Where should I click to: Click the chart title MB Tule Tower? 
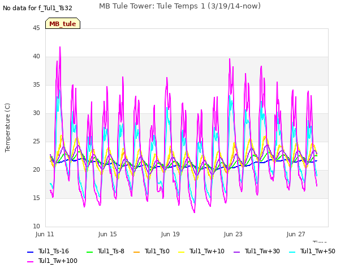tap(180, 6)
